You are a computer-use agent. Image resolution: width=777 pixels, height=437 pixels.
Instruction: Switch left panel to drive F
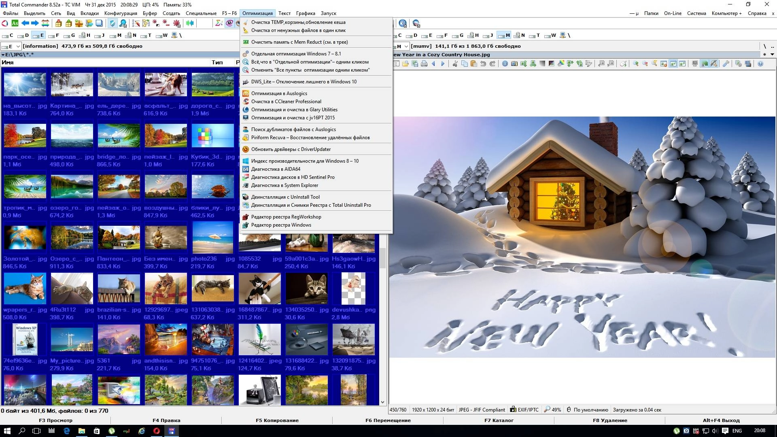click(54, 35)
